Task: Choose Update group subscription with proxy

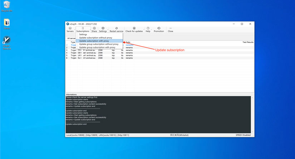Action: 97,47
